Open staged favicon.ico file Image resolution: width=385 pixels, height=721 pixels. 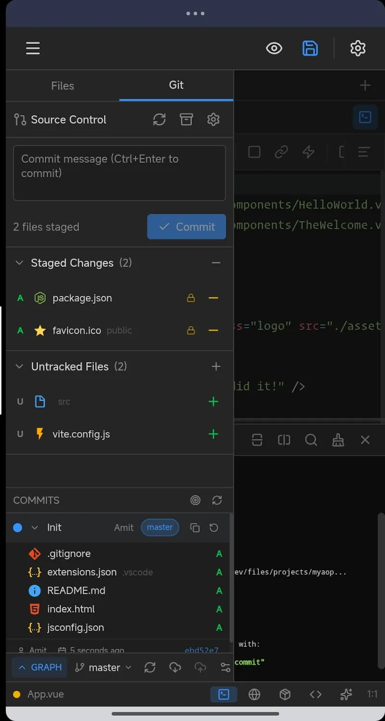coord(77,330)
